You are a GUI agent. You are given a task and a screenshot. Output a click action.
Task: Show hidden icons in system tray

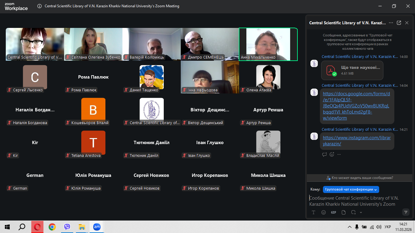pyautogui.click(x=349, y=227)
